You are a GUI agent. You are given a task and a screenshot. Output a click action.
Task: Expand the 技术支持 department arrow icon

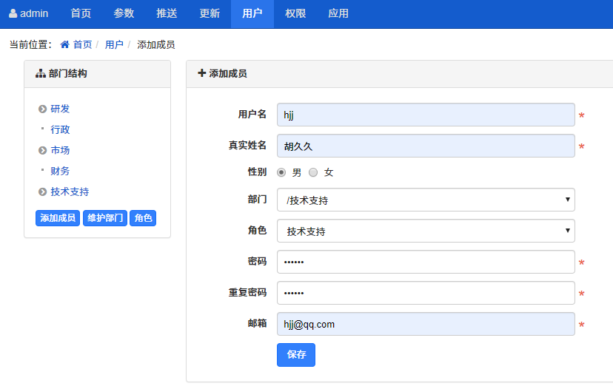click(43, 192)
